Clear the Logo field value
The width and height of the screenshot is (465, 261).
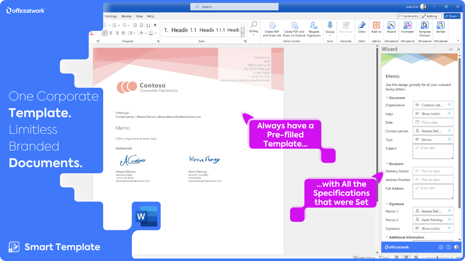coord(449,113)
